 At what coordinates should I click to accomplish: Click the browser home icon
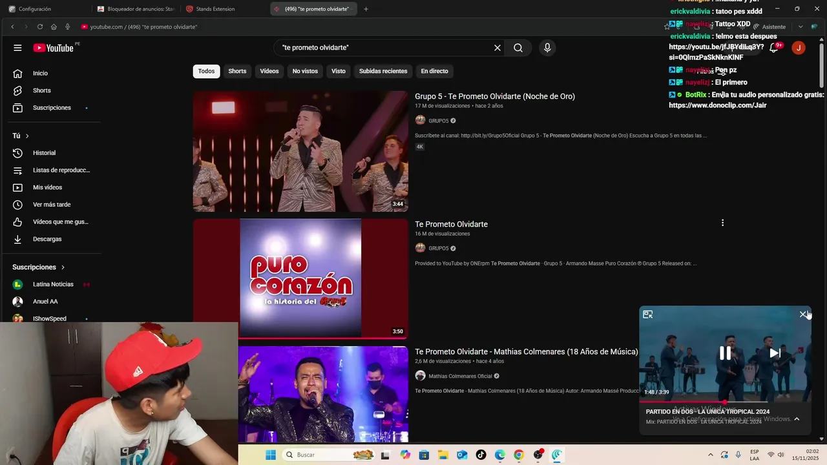[x=54, y=26]
